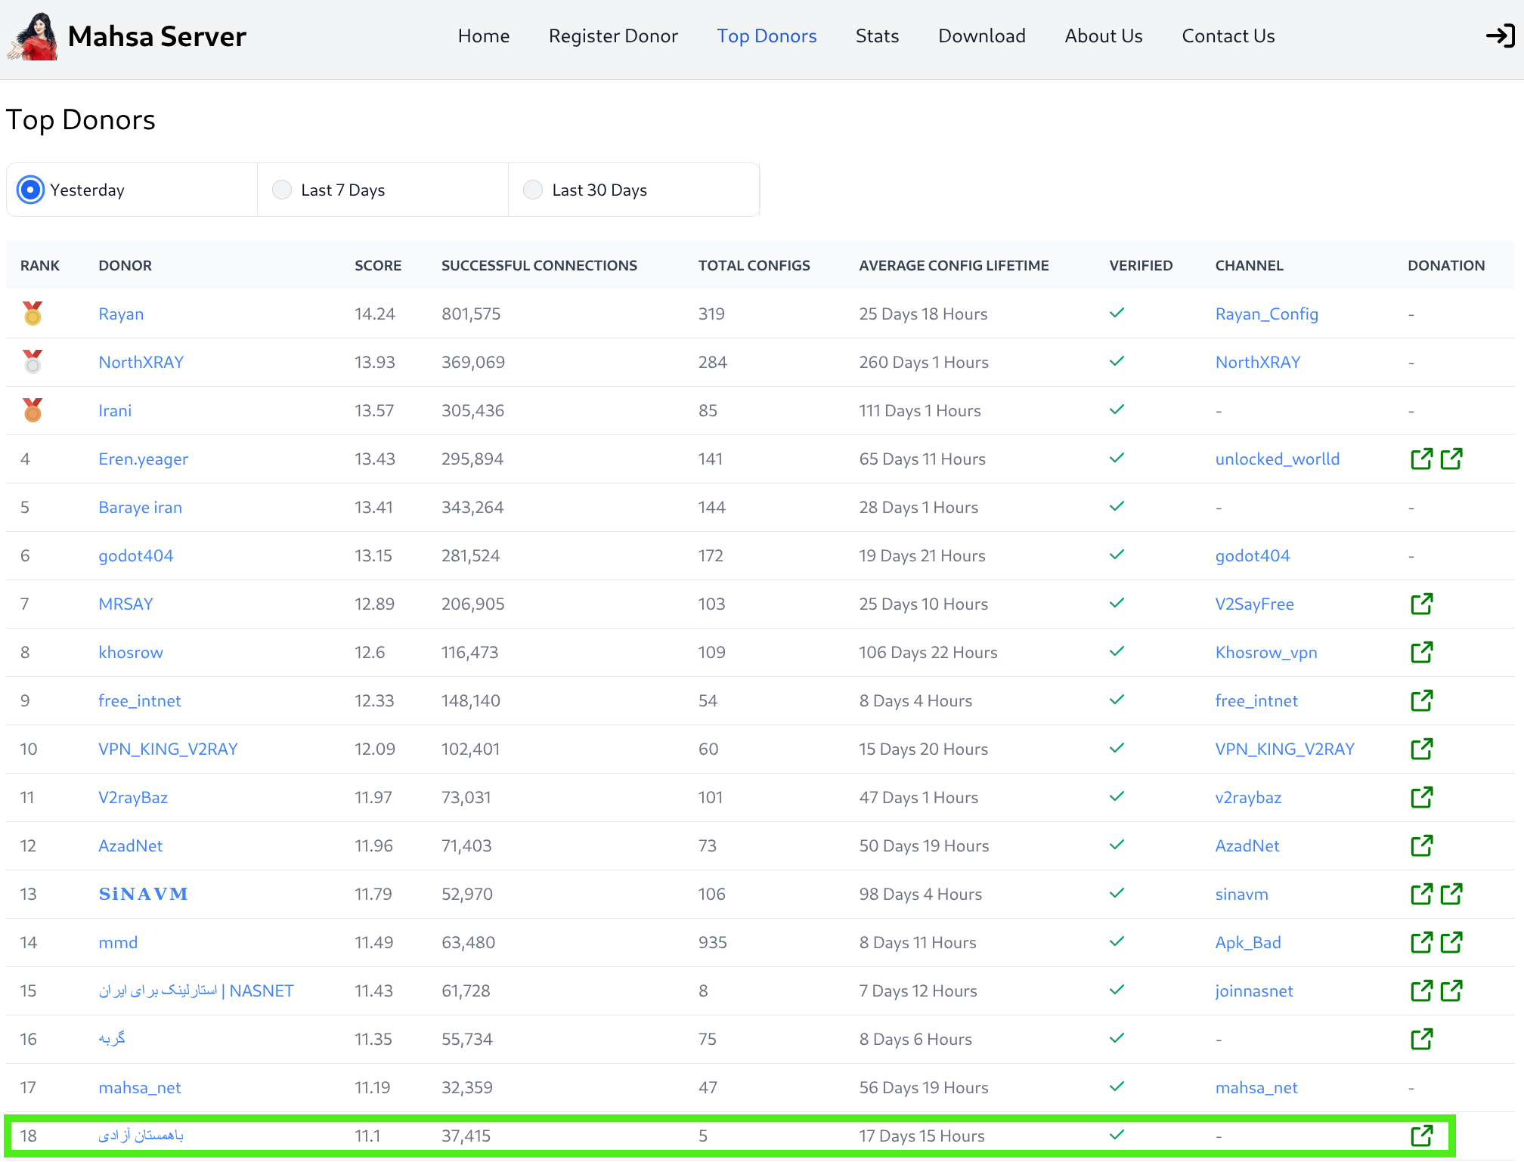
Task: Open the NorthXRAY donor link
Action: click(x=141, y=362)
